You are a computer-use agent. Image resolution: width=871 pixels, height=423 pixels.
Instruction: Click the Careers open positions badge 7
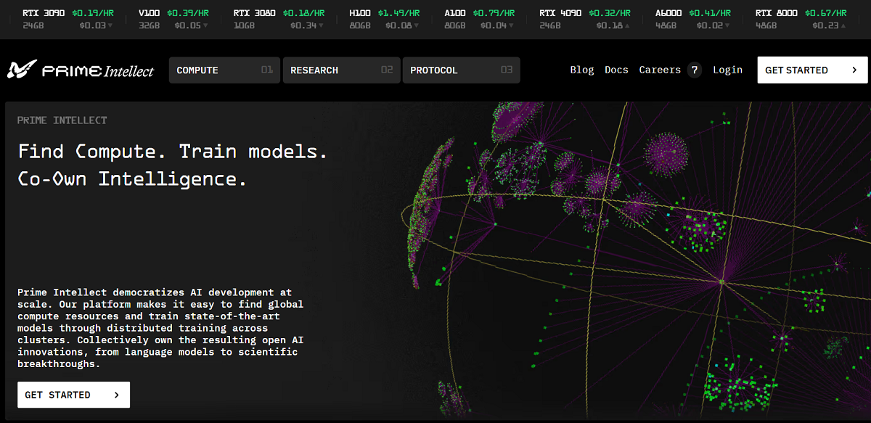695,70
